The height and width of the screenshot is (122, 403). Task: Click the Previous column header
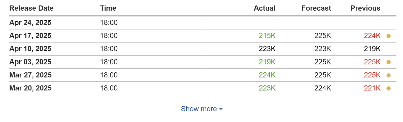pyautogui.click(x=365, y=8)
